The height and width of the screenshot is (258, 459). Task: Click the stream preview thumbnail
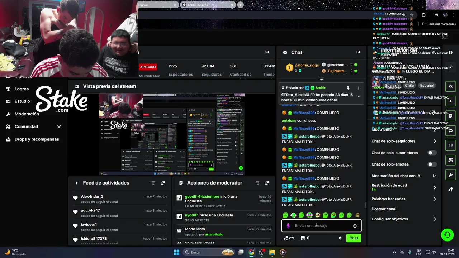point(172,134)
